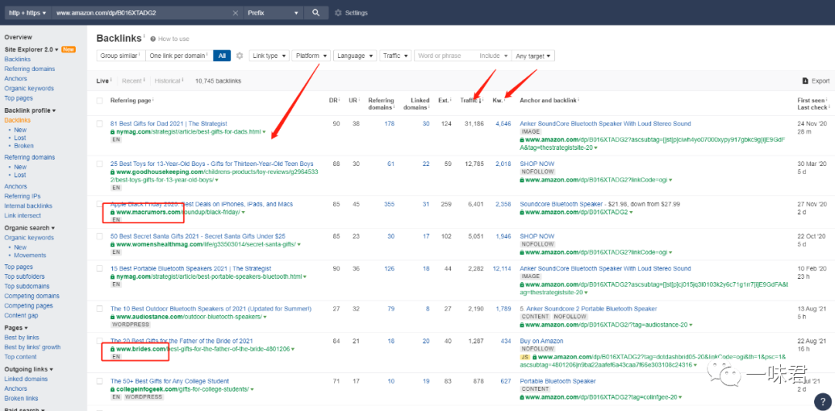Click the How to use help icon
This screenshot has height=411, width=835.
(153, 39)
